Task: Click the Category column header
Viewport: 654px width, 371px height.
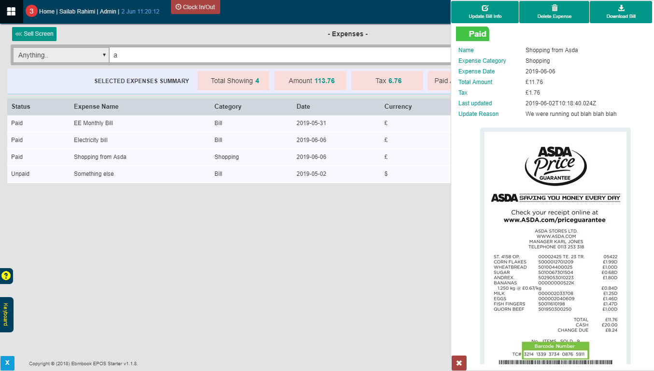Action: 227,106
